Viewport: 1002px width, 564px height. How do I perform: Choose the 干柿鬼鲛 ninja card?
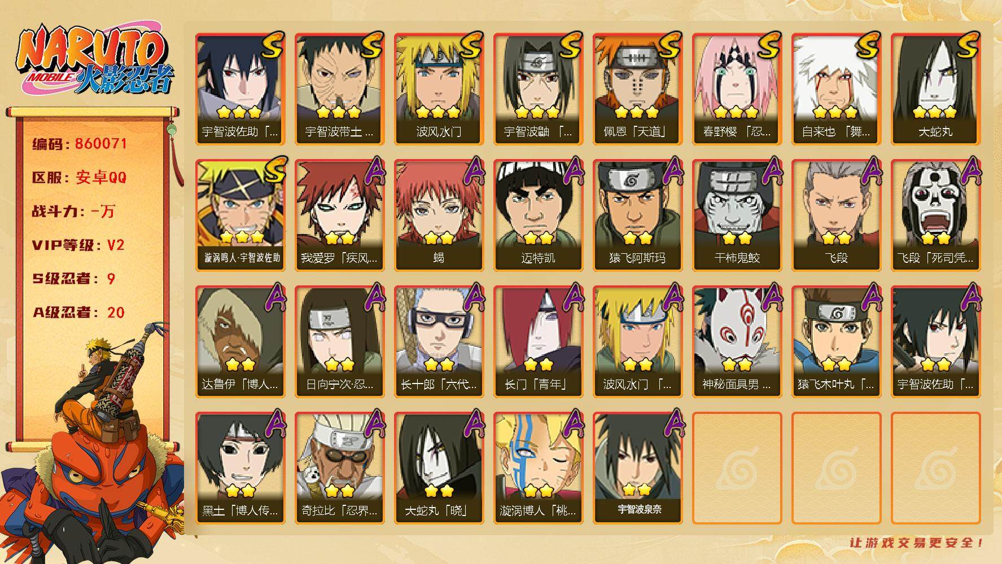737,215
